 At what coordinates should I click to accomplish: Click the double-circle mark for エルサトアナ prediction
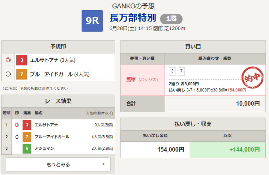point(8,60)
